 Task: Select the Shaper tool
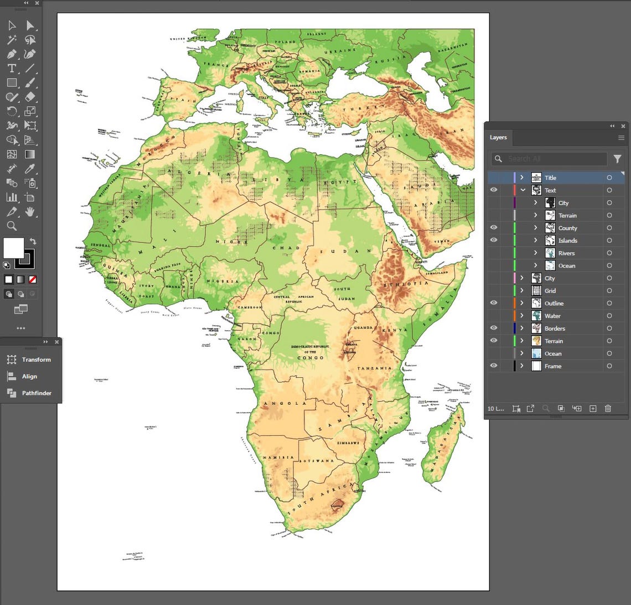point(12,97)
